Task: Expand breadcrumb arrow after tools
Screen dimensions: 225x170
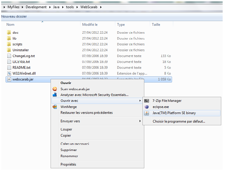Action: [77, 7]
